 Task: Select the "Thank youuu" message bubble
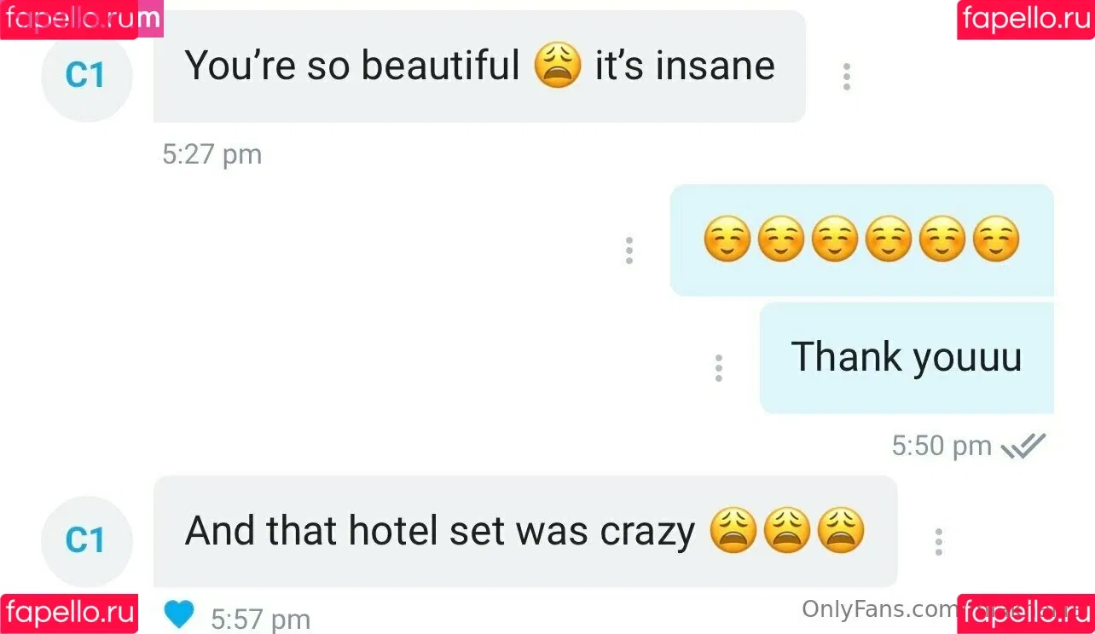point(907,358)
